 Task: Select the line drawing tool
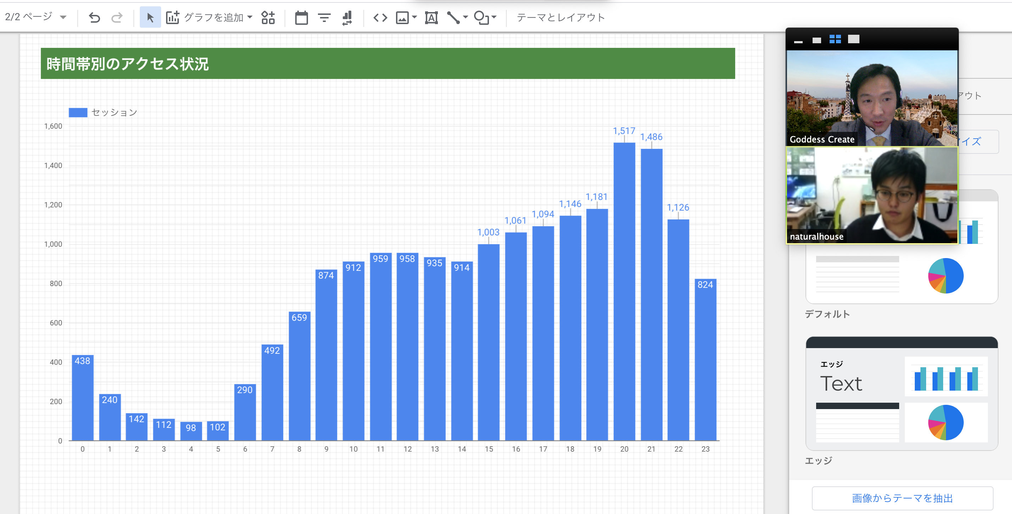(453, 17)
